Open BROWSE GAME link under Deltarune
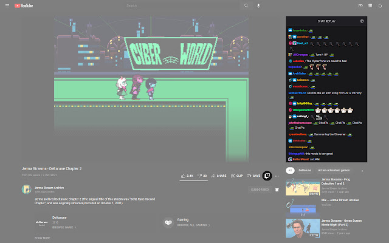 [x=64, y=227]
